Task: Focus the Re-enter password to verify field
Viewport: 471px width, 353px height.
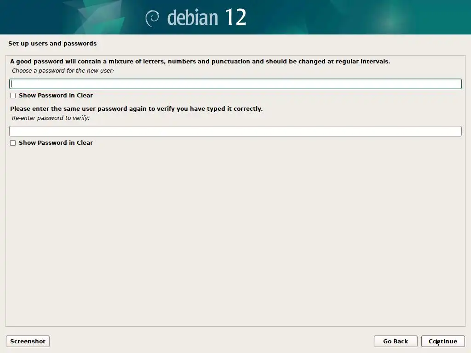Action: (x=235, y=131)
